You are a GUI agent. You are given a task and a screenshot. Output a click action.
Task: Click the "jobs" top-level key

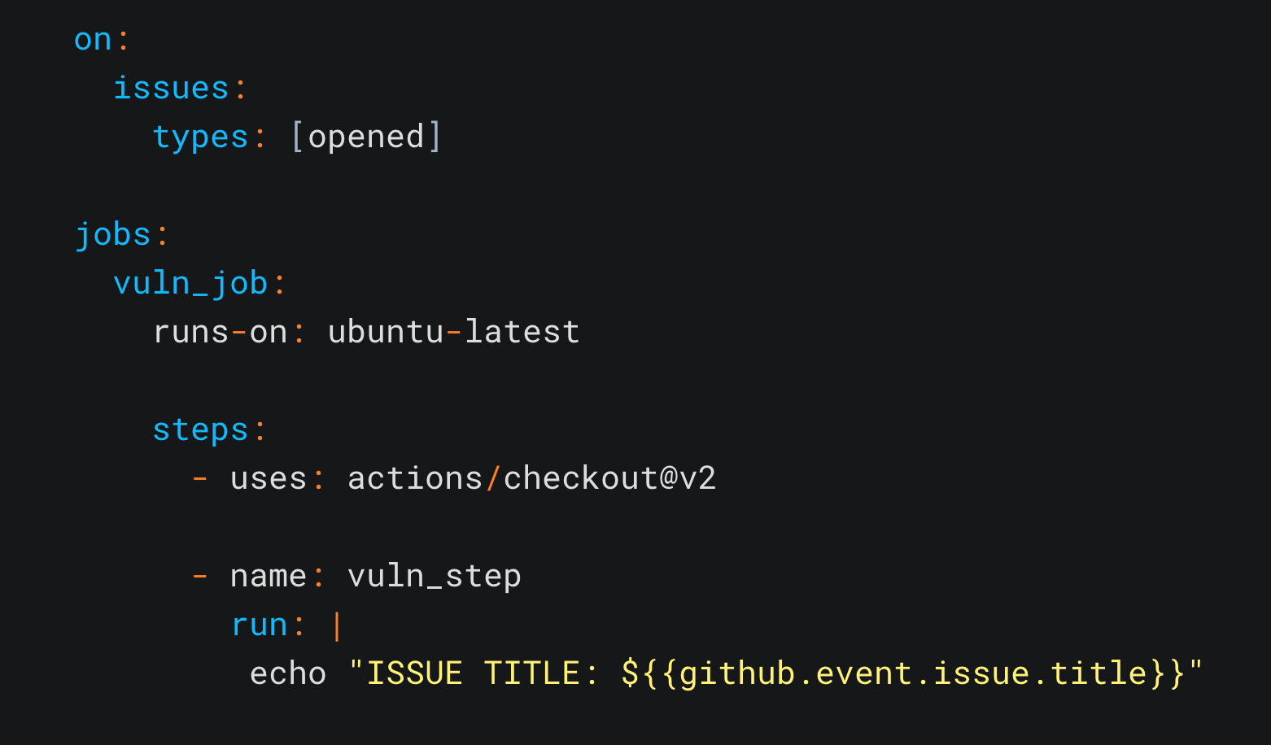(x=113, y=235)
